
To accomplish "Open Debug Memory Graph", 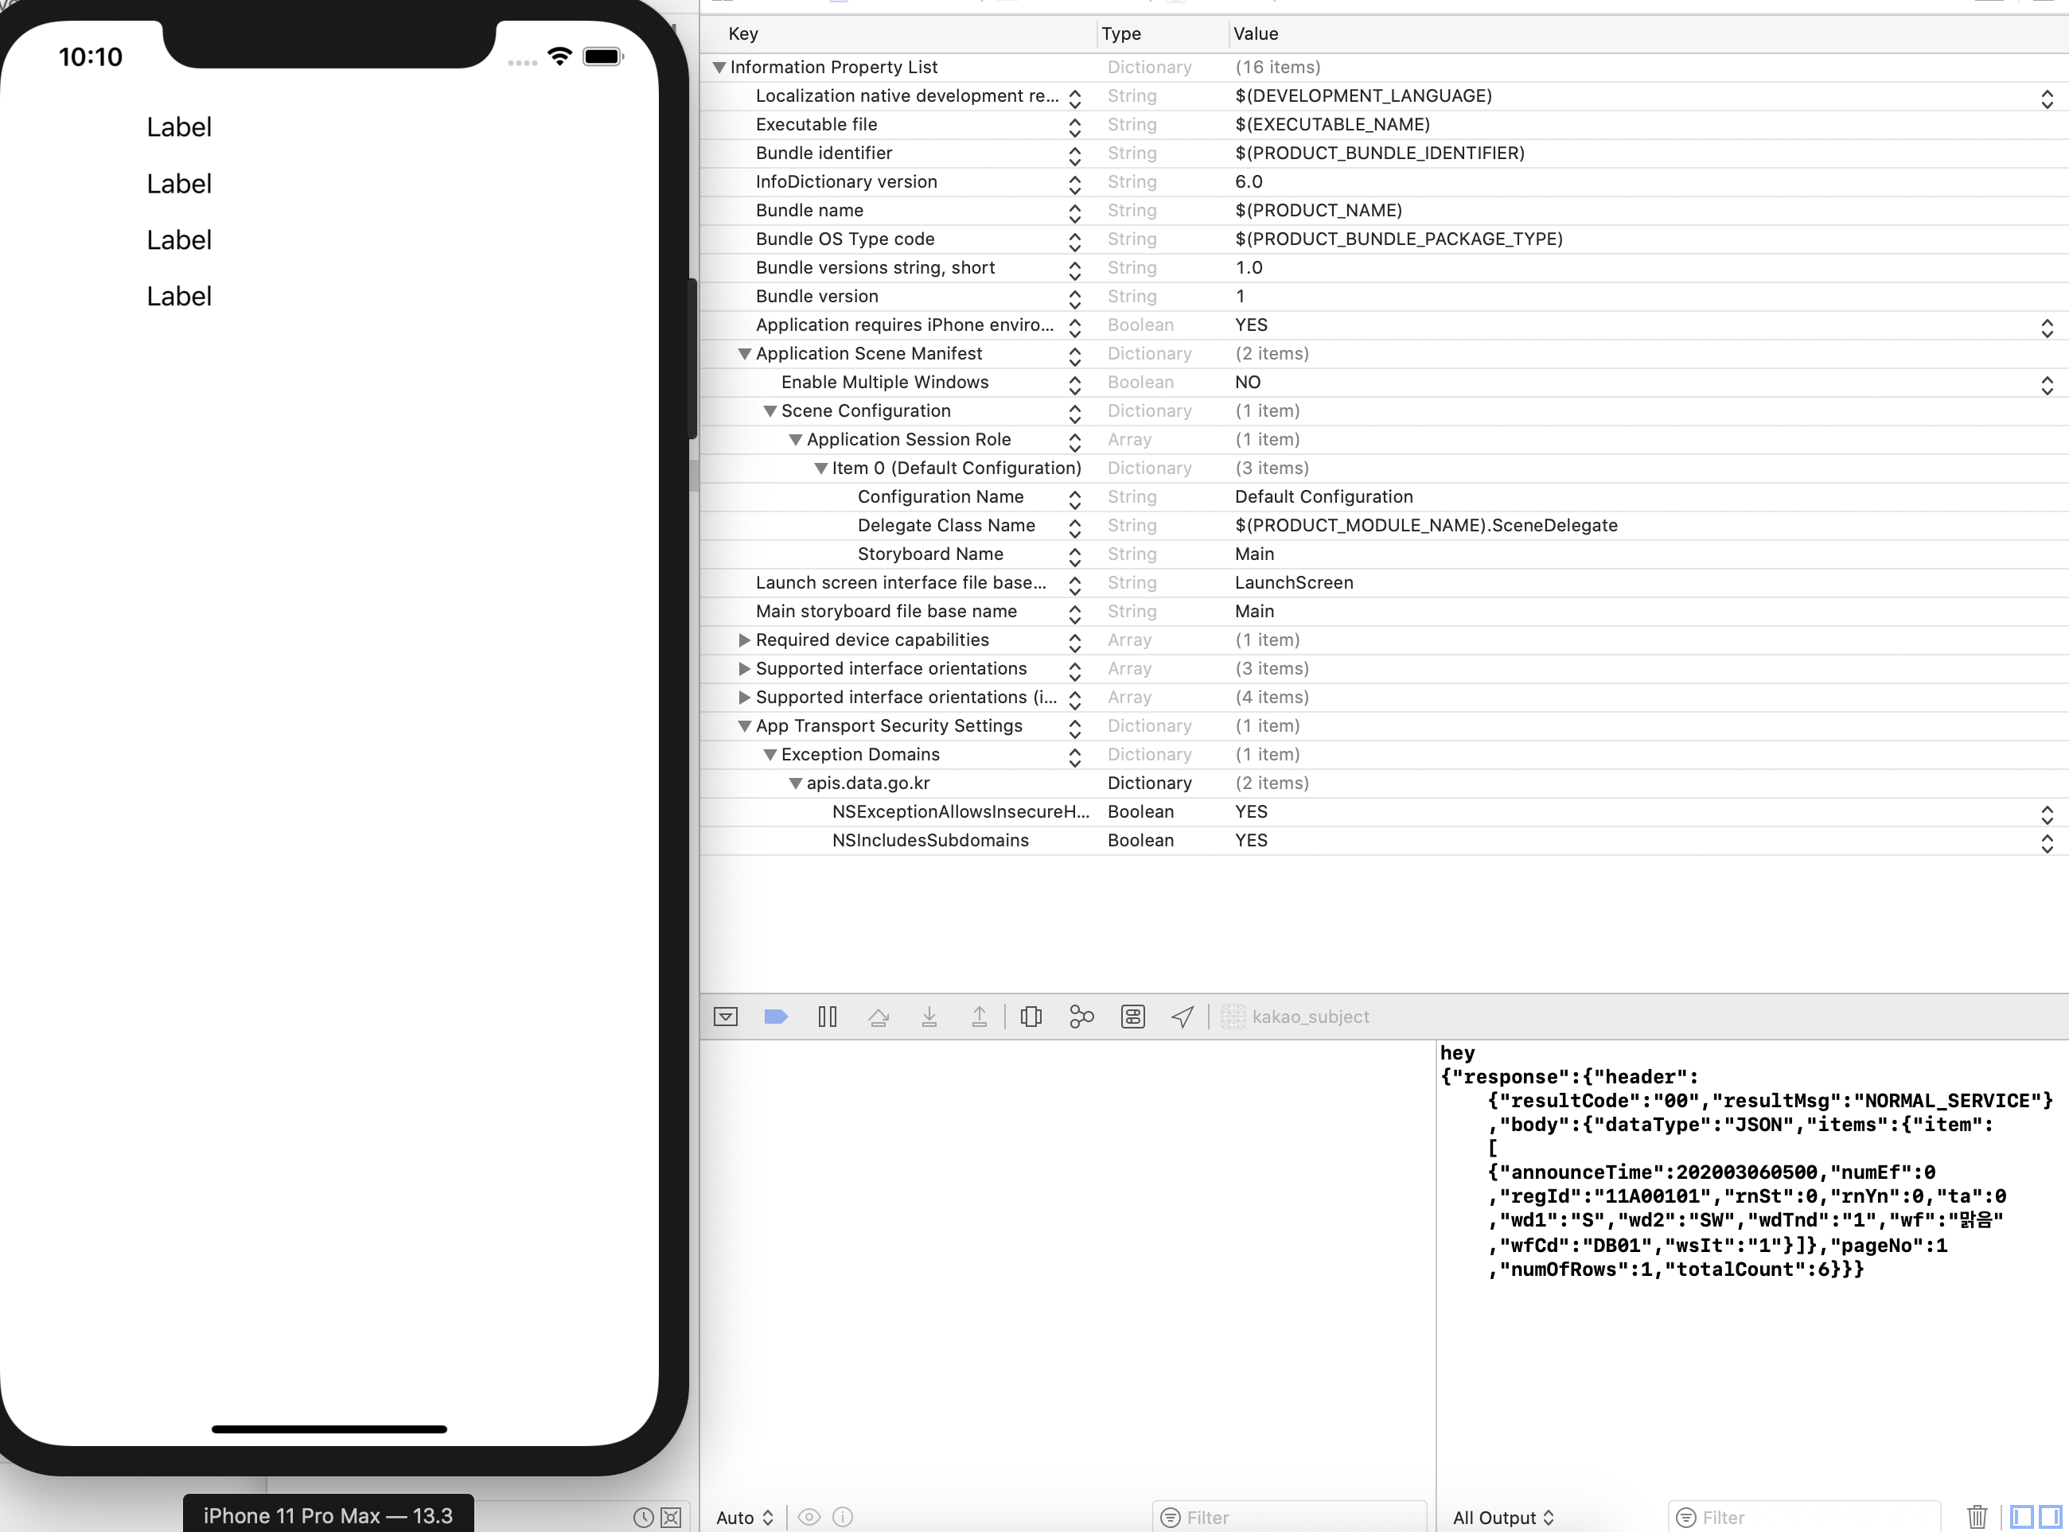I will point(1081,1017).
